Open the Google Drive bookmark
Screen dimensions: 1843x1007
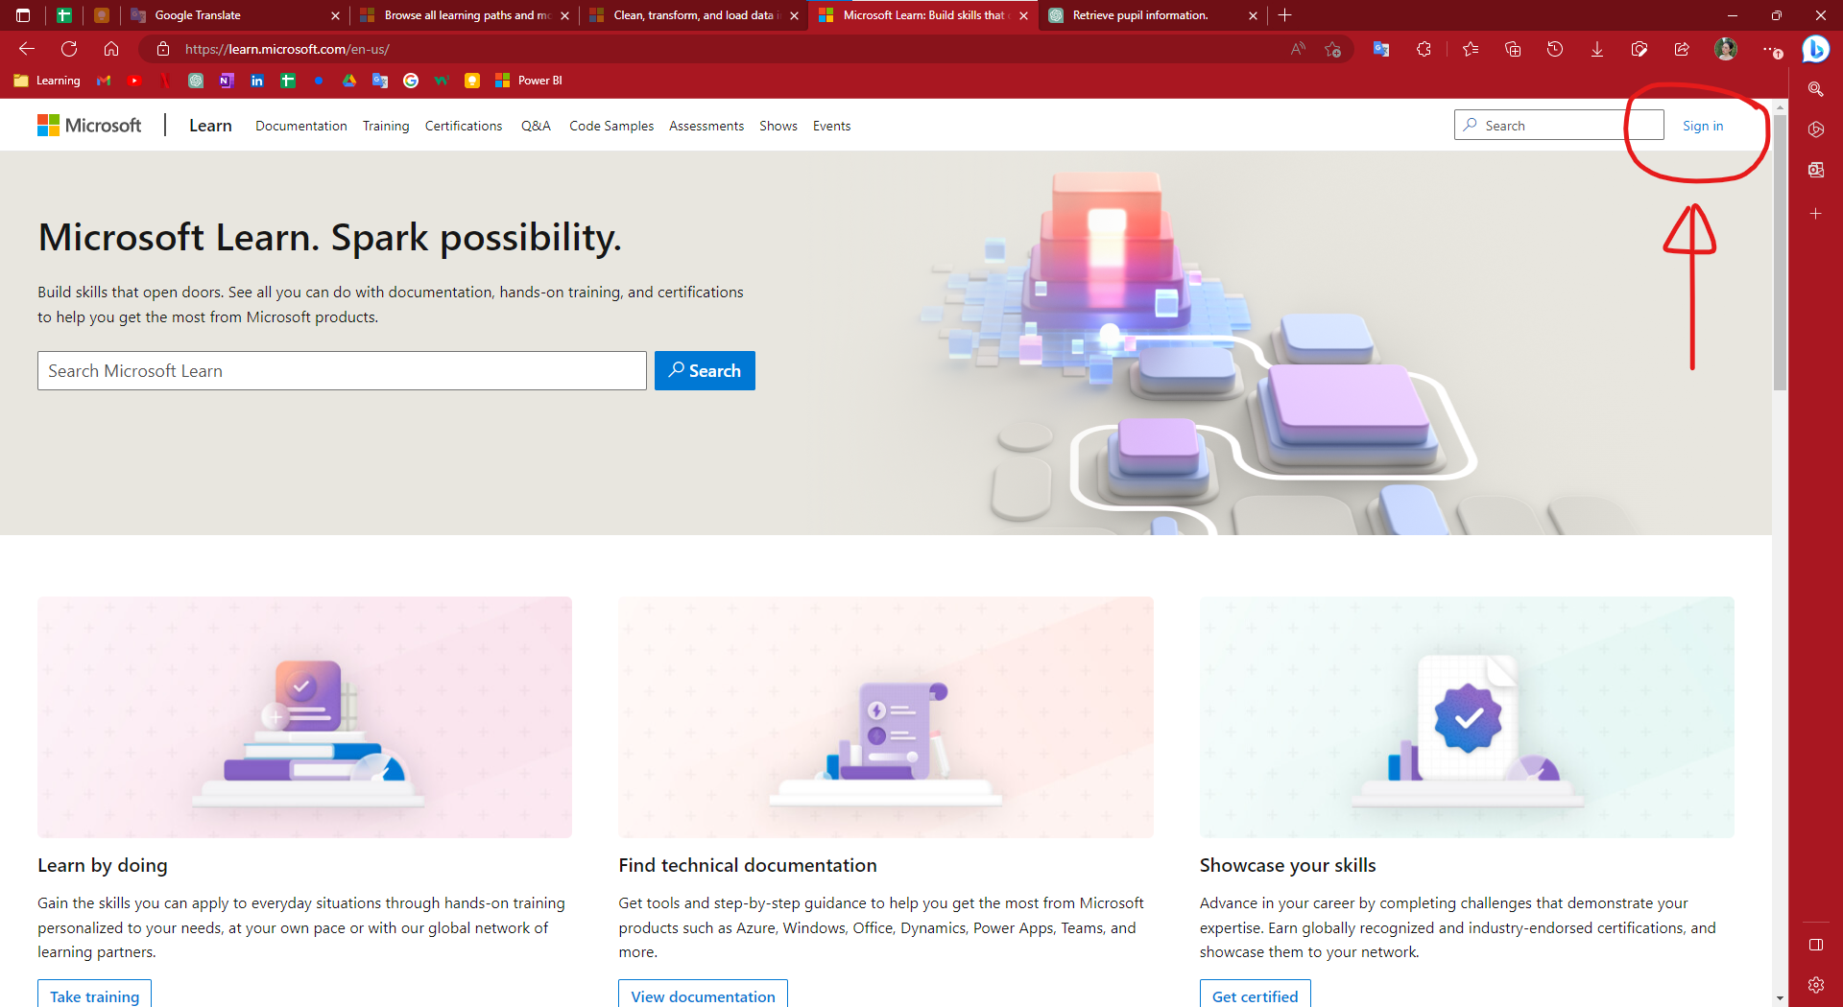(x=349, y=81)
